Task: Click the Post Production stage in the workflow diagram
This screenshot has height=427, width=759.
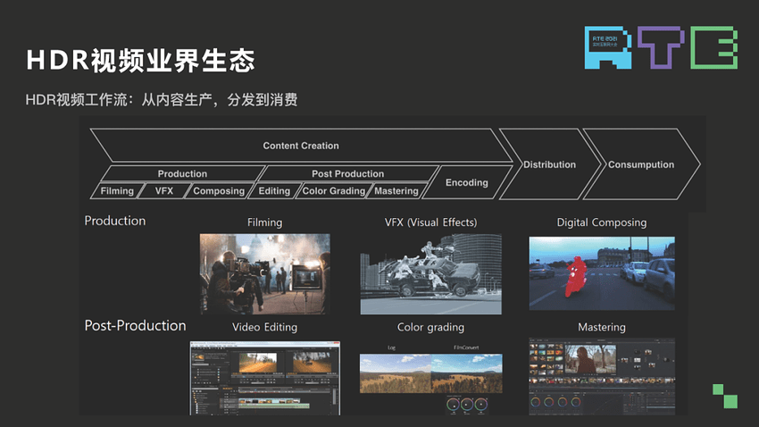Action: (x=347, y=173)
